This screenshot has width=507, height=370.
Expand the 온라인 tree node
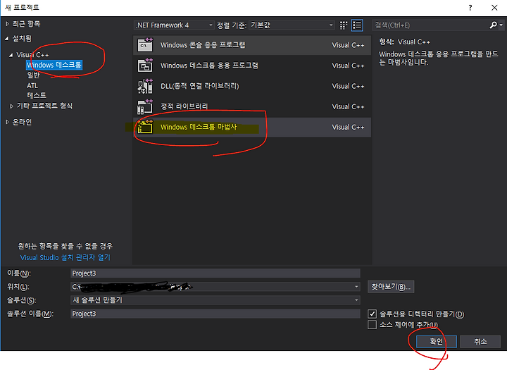(7, 122)
